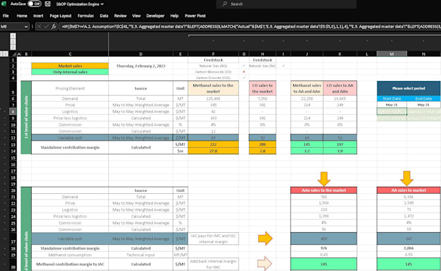Toggle the AutoSave switch
Screen dimensions: 441x271
(32, 4)
